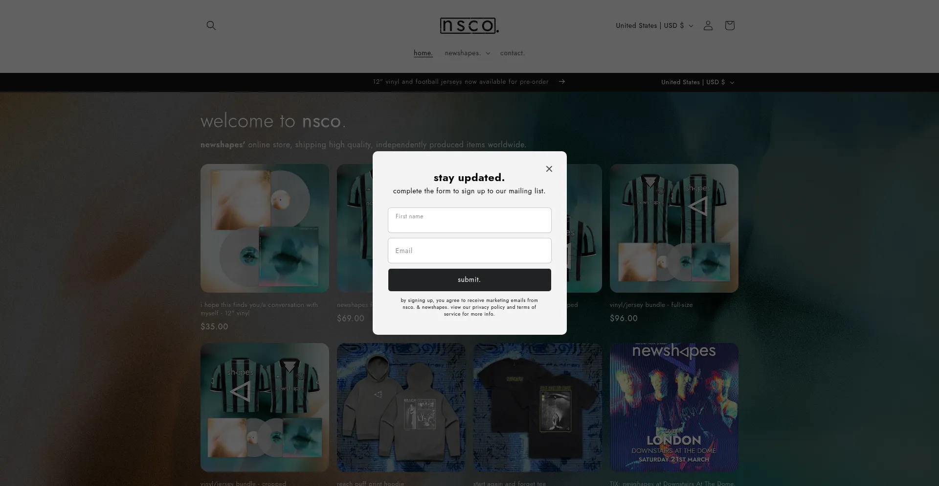The width and height of the screenshot is (939, 486).
Task: Open the contact. page
Action: point(512,53)
